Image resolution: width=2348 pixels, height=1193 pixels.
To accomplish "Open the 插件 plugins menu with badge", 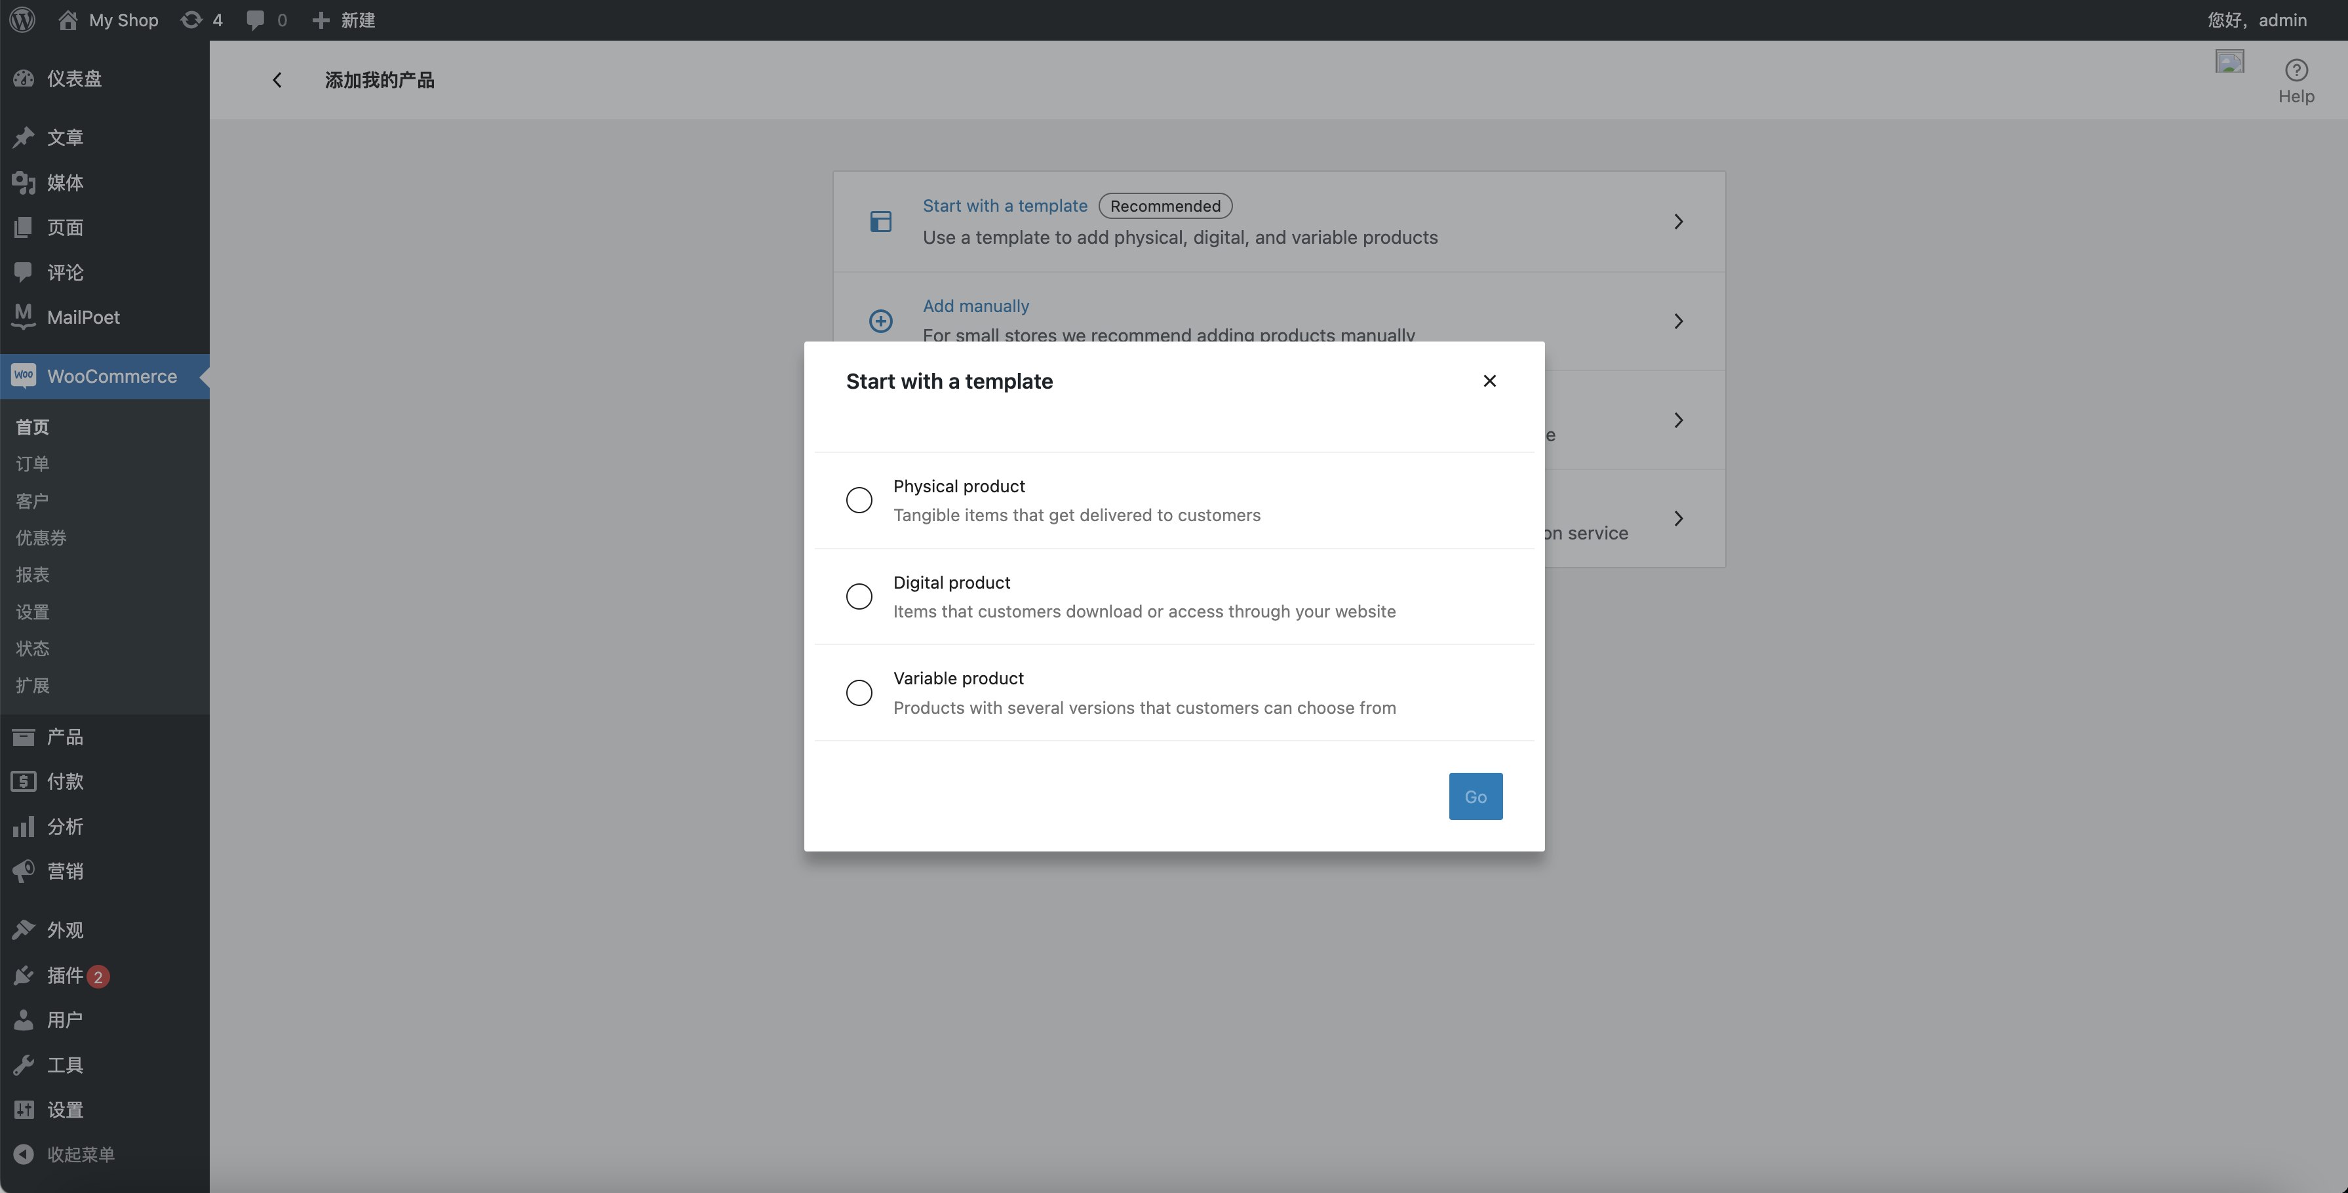I will (x=65, y=975).
